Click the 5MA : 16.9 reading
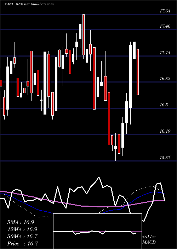177x249 pixels. [21, 222]
